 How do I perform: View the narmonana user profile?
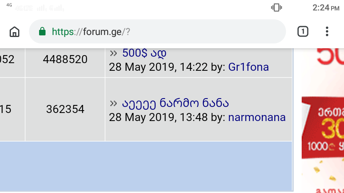tap(257, 117)
